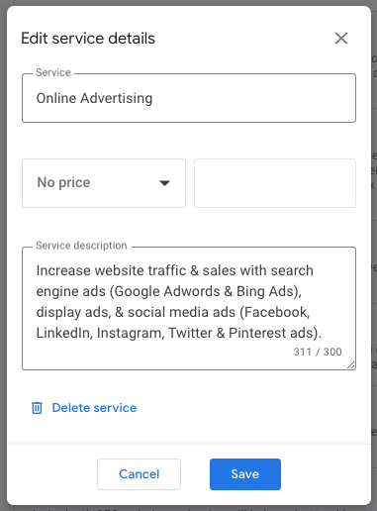The image size is (377, 511).
Task: Click the Online Advertising text
Action: coord(94,98)
